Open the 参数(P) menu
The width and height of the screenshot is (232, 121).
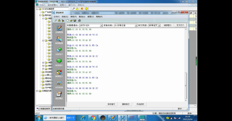(x=74, y=17)
